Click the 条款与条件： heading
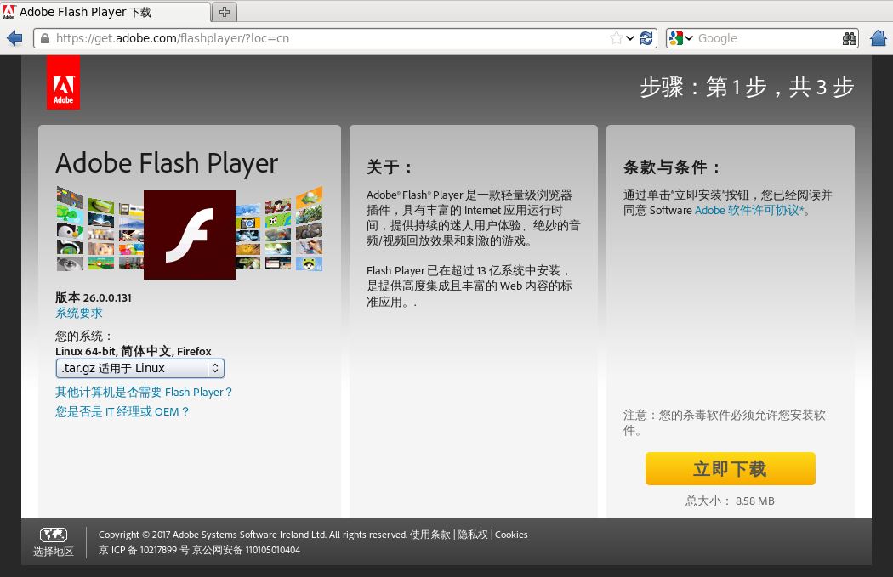Screen dimensions: 893x577 click(x=672, y=167)
